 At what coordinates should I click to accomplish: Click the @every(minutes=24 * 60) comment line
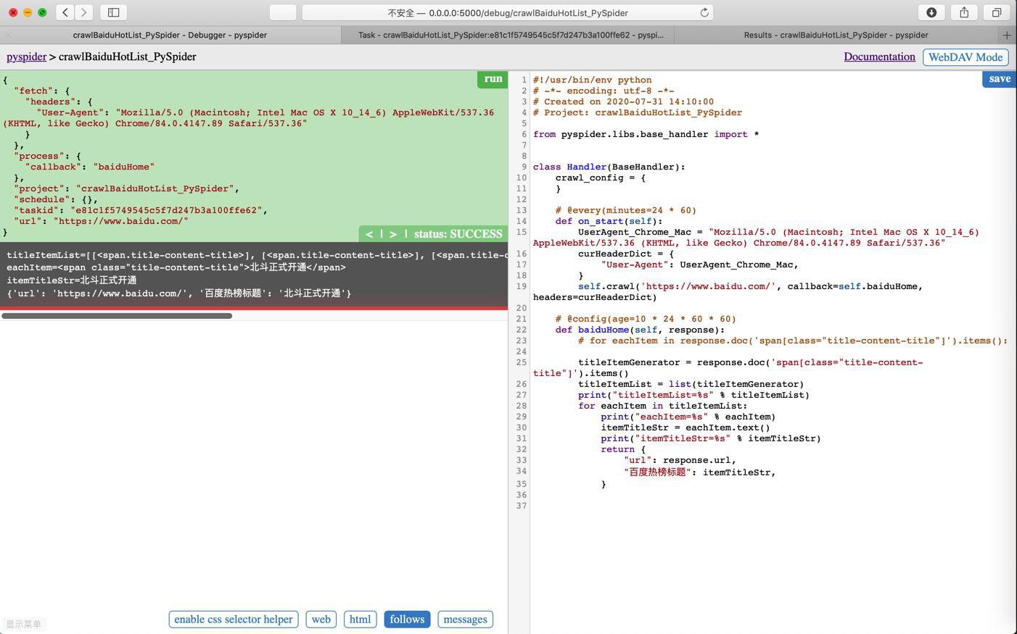click(x=626, y=210)
